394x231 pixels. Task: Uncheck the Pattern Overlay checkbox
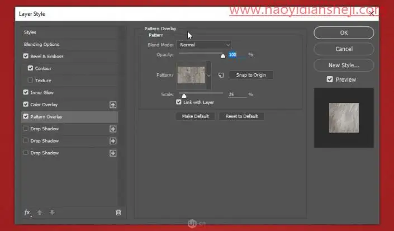click(26, 116)
